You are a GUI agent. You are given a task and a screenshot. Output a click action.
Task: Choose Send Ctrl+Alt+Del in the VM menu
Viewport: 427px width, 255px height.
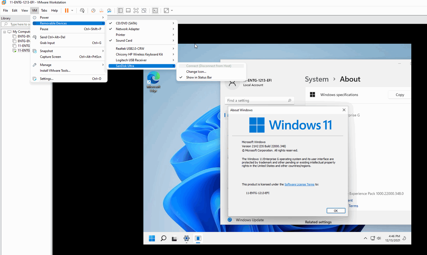point(69,37)
